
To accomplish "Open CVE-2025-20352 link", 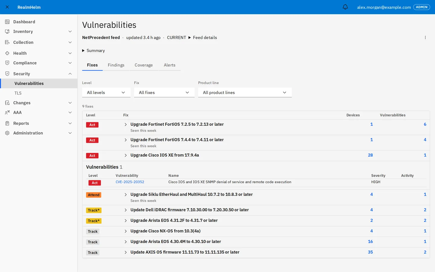I will point(130,182).
